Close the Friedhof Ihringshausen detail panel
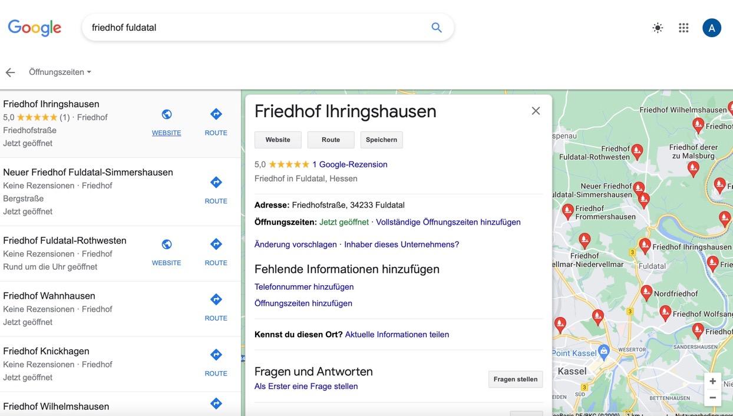The height and width of the screenshot is (416, 733). (536, 111)
